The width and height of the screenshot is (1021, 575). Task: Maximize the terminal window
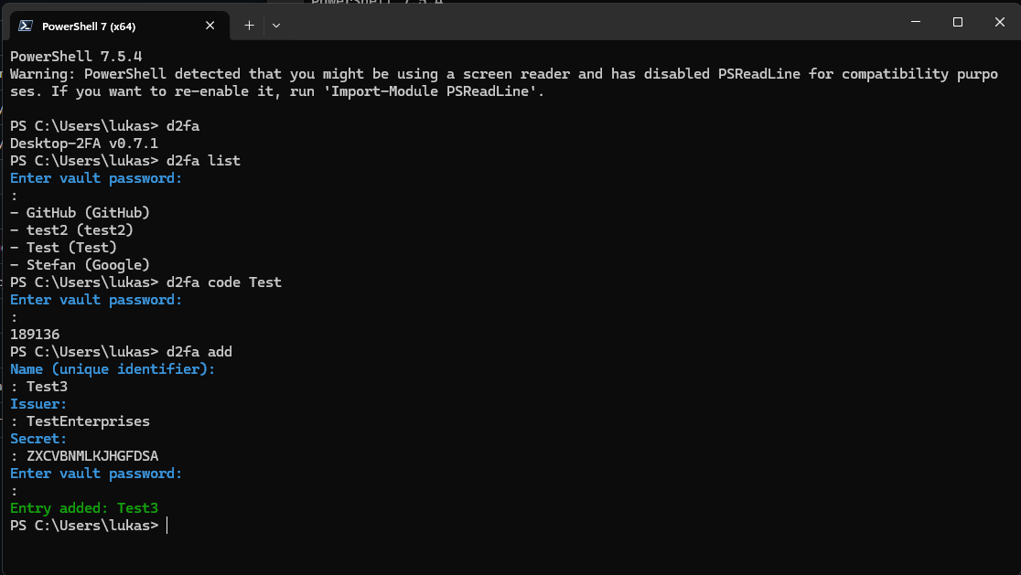coord(957,22)
